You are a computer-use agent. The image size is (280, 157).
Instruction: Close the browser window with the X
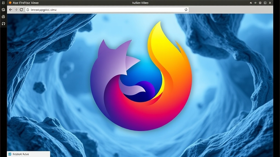pos(270,3)
